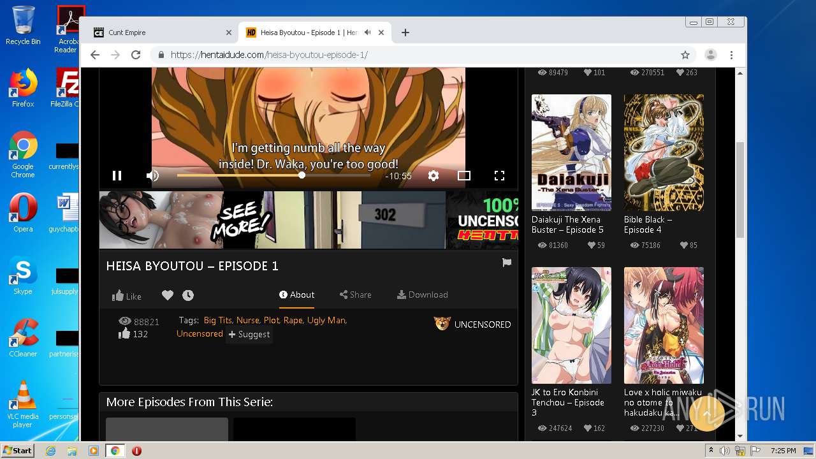
Task: Open the Chrome three-dot menu
Action: [732, 55]
